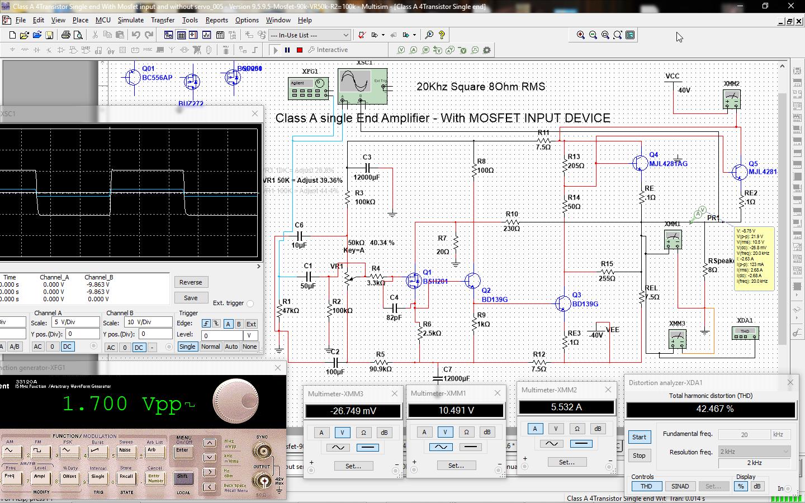This screenshot has width=805, height=503.
Task: Run the simulation
Action: (x=275, y=50)
